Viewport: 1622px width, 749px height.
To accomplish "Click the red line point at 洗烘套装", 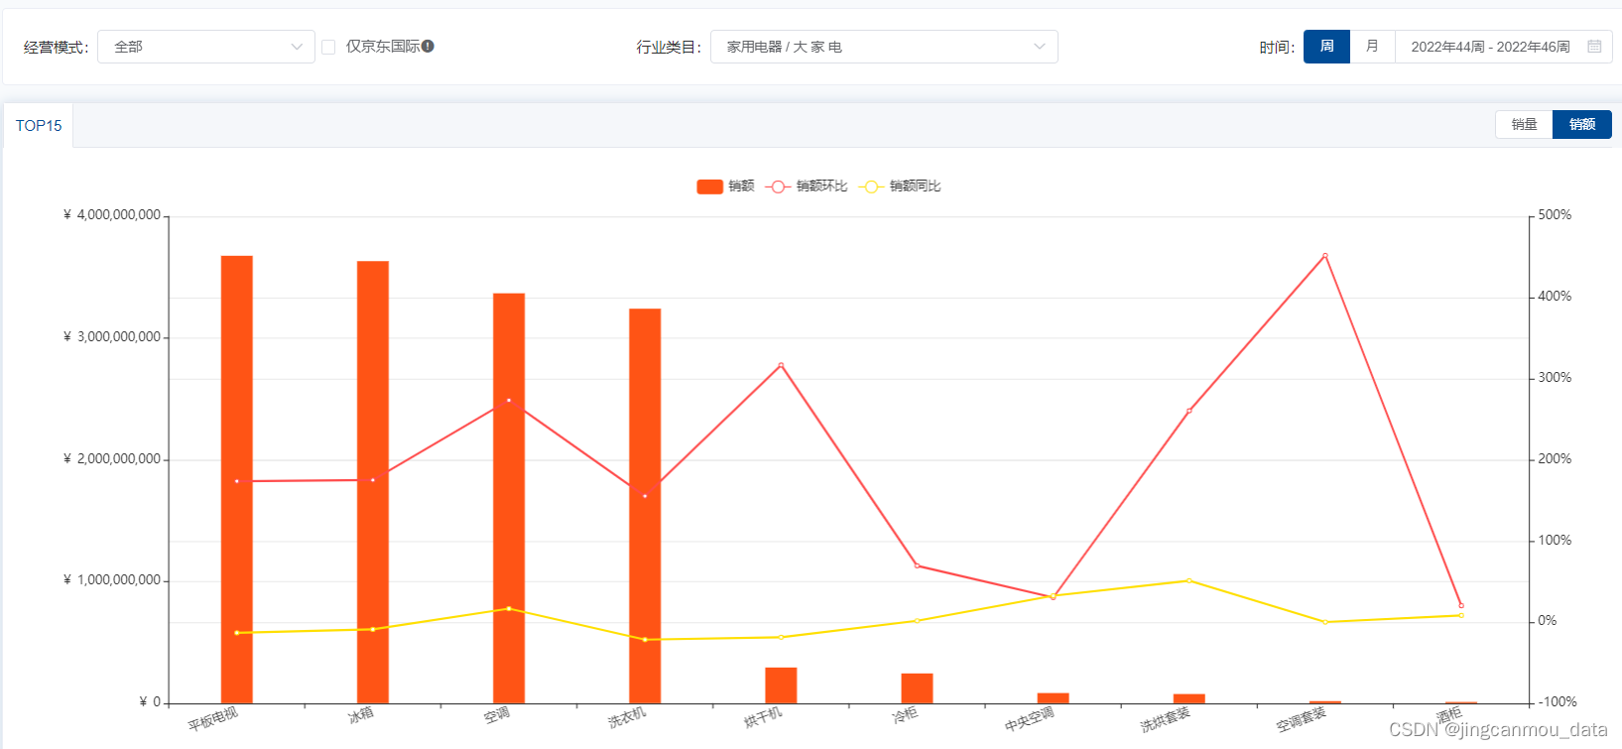I will [x=1188, y=411].
